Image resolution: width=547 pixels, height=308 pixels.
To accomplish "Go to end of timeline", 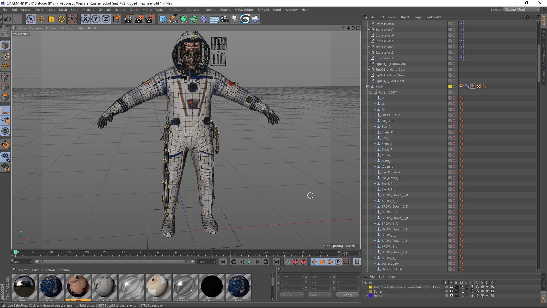I will pos(276,262).
